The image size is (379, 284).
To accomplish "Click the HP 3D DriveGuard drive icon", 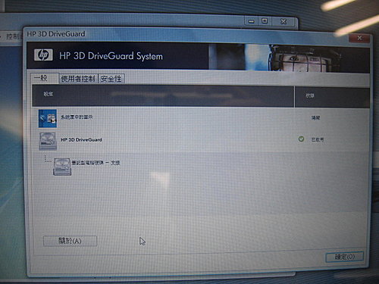I will [48, 141].
